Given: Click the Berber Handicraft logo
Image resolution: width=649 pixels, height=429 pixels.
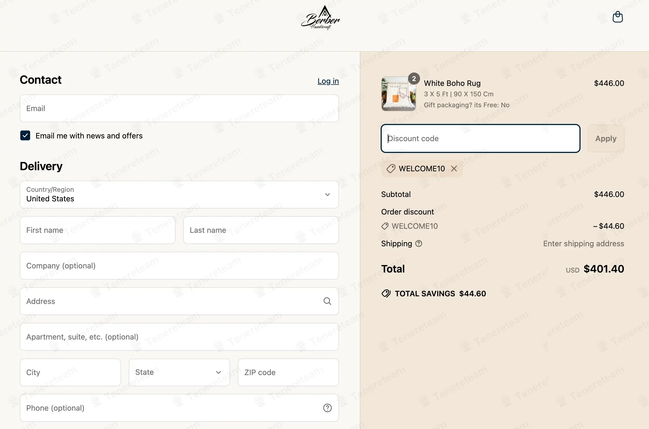Looking at the screenshot, I should click(320, 18).
